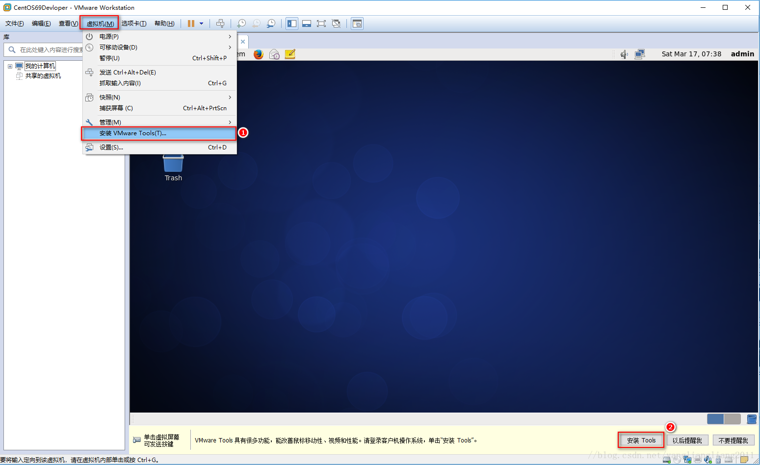Click the pause virtual machine toolbar icon

[191, 24]
